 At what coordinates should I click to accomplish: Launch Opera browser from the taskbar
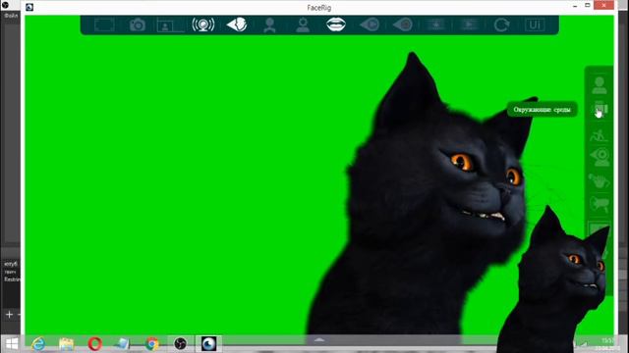pyautogui.click(x=95, y=344)
